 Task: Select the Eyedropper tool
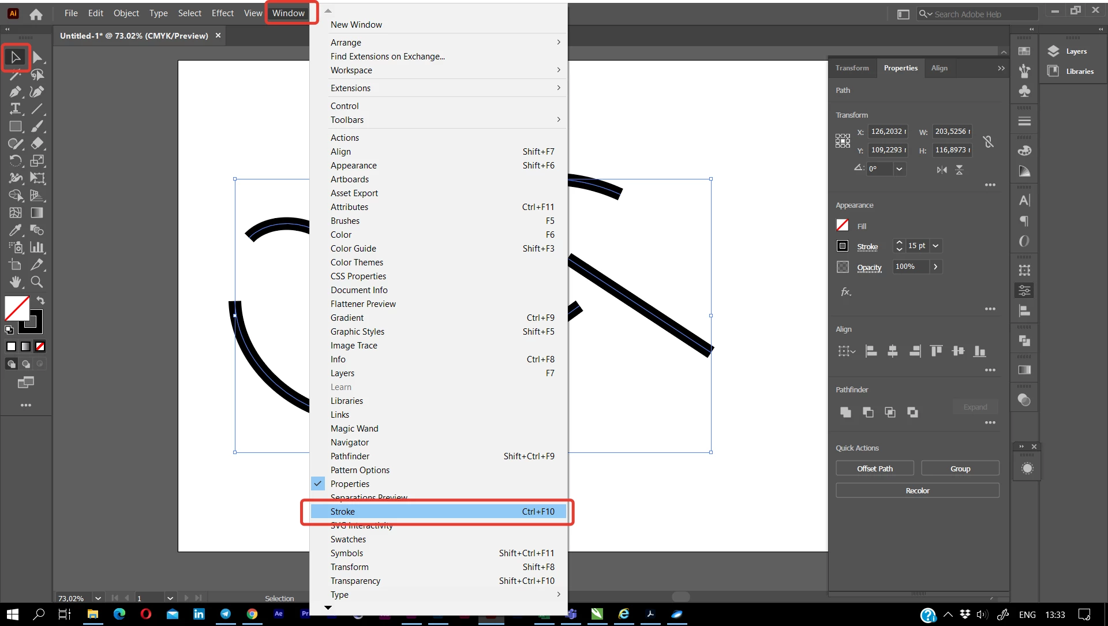coord(15,230)
